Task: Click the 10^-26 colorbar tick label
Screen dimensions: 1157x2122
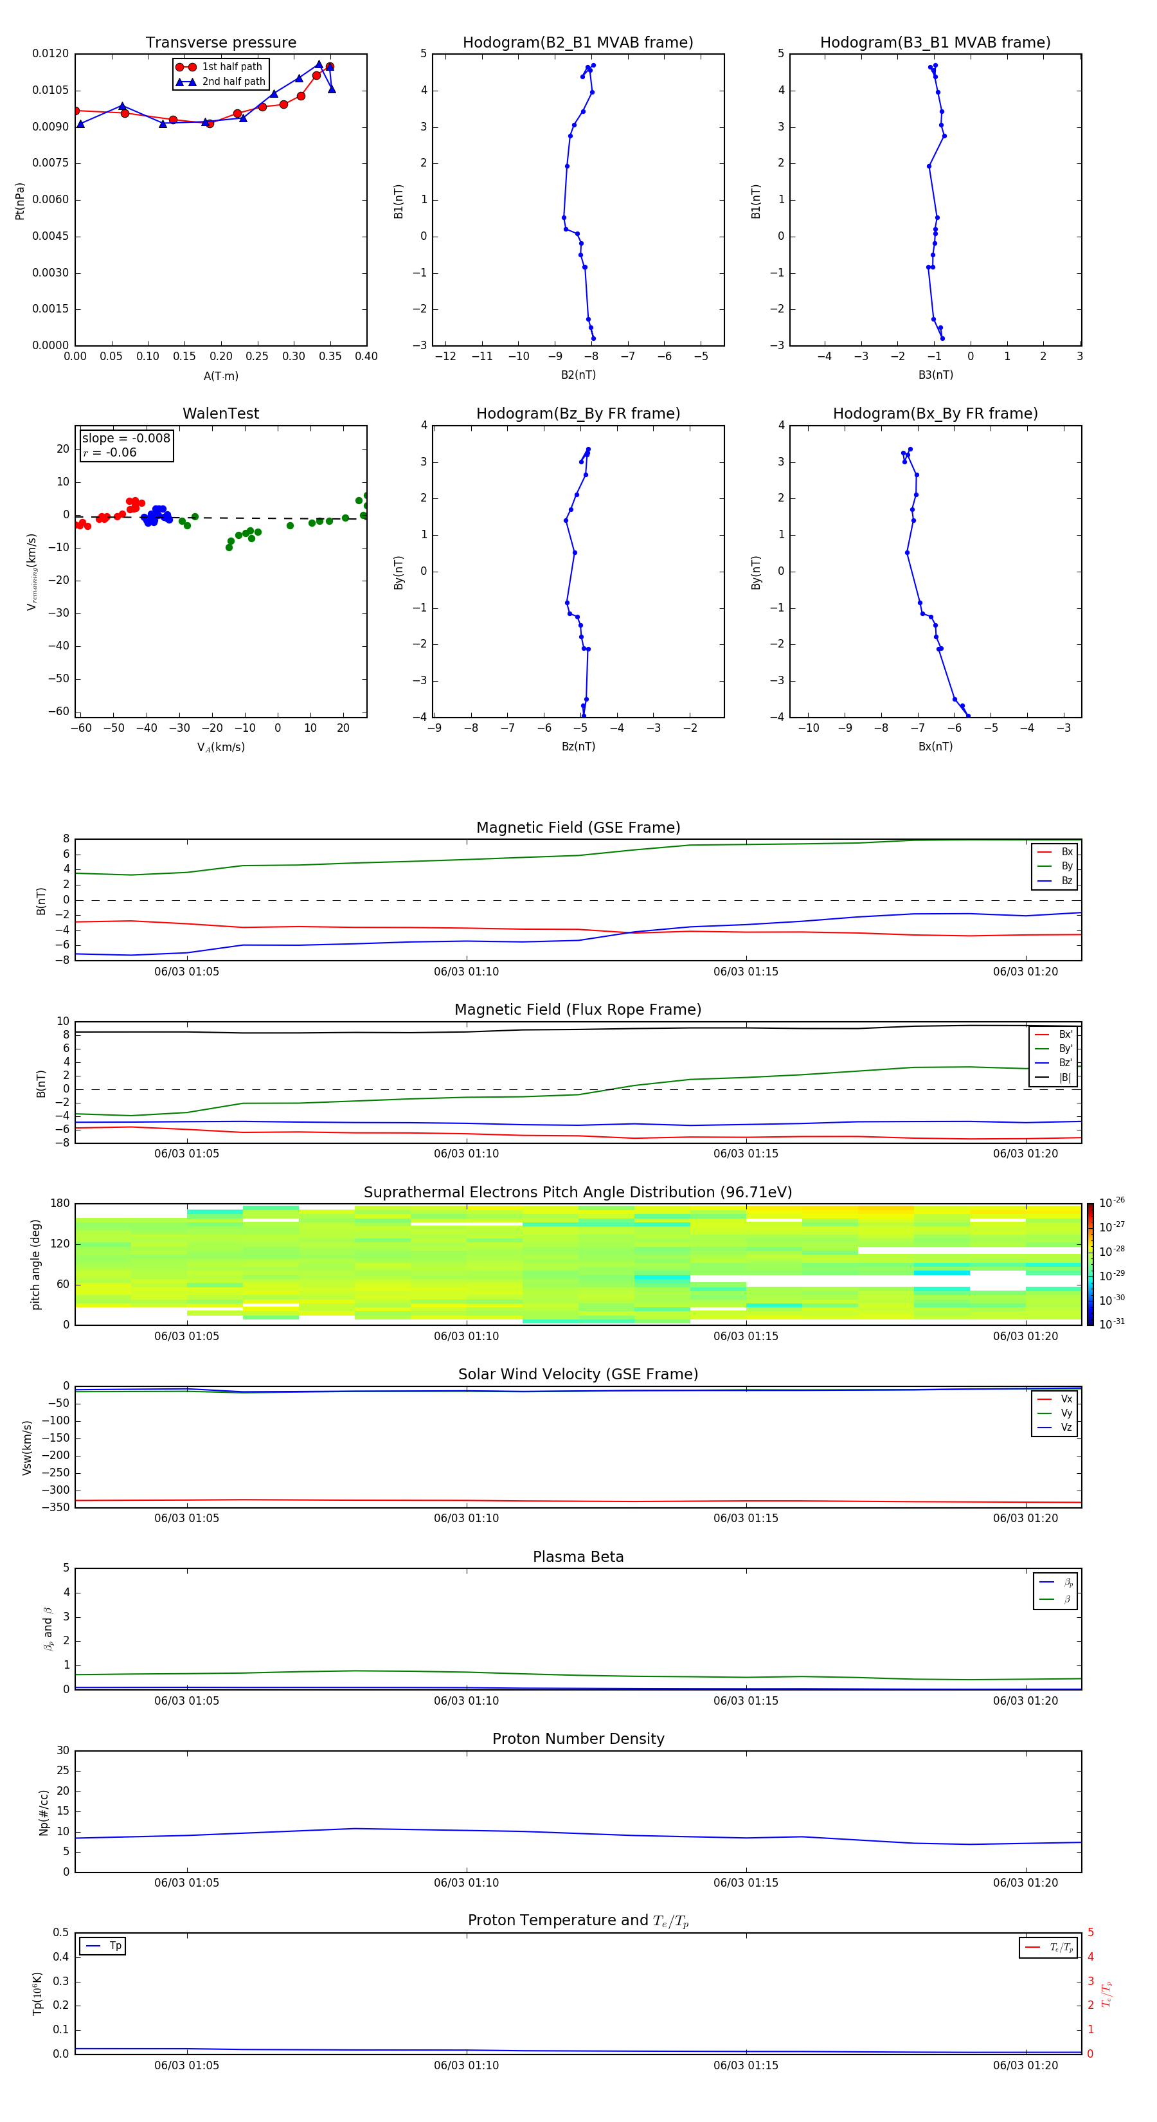Action: pos(1112,1202)
